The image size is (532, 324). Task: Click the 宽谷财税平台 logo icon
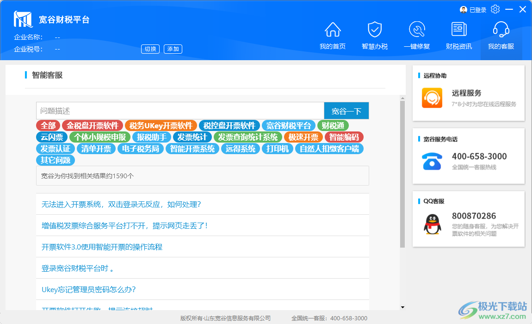tap(23, 19)
